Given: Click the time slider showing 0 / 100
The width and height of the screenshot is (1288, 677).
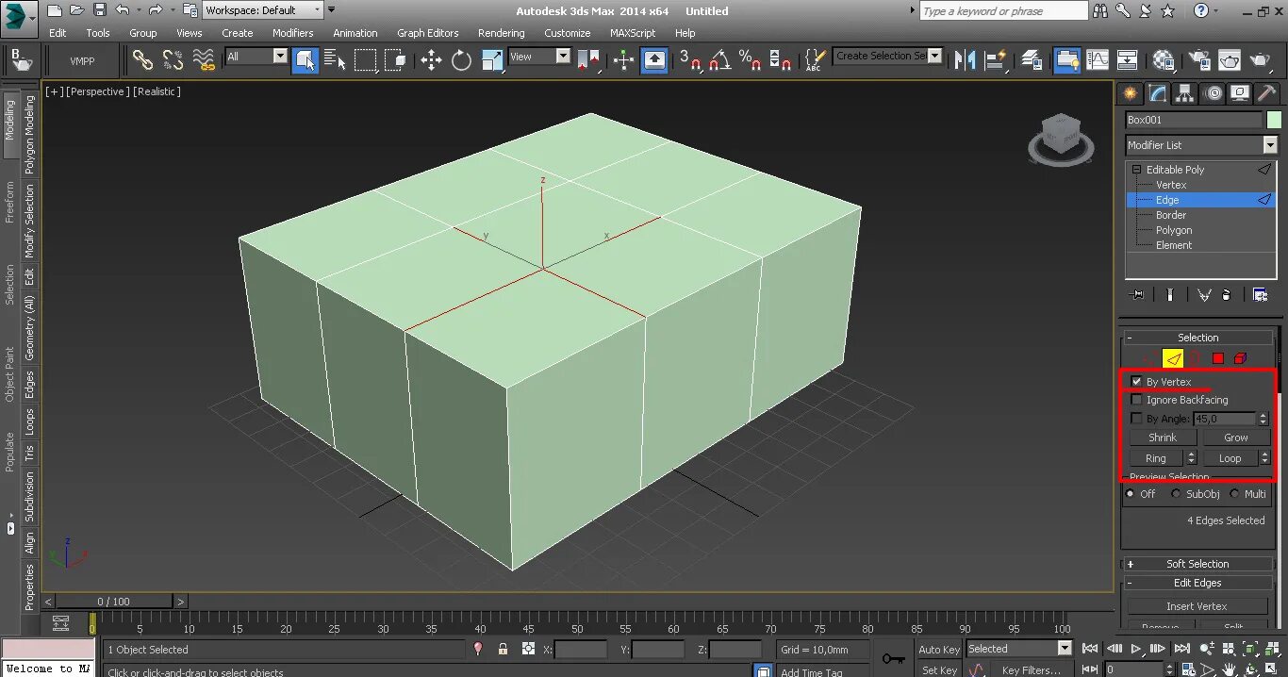Looking at the screenshot, I should (114, 602).
